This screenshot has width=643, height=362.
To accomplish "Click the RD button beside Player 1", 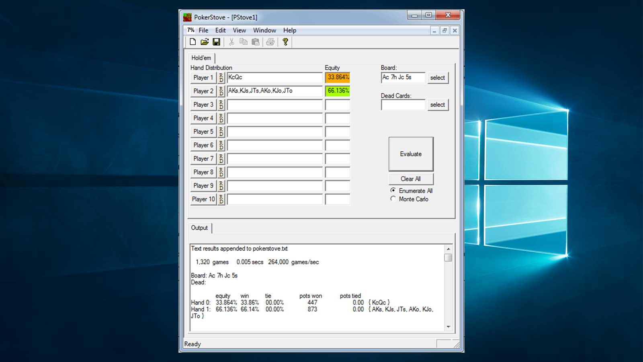I will [x=221, y=78].
